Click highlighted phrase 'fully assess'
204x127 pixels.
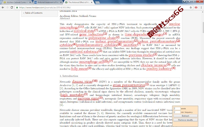click(79, 69)
